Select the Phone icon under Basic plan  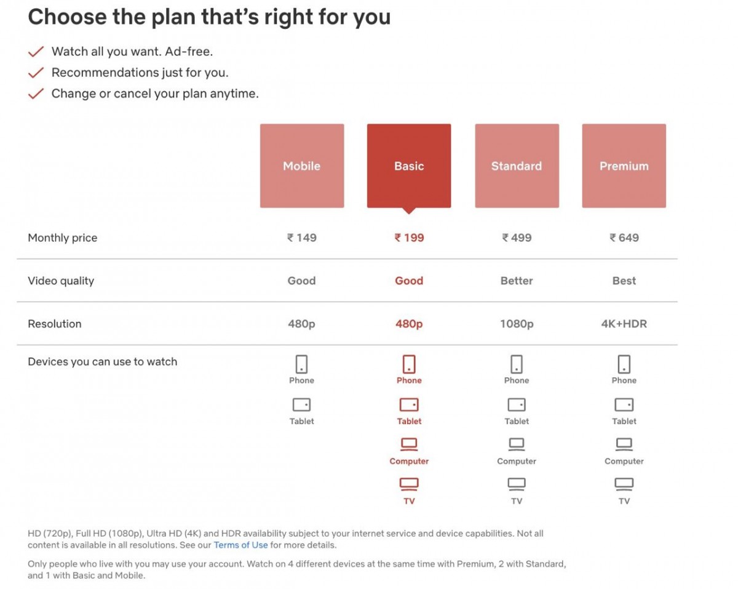409,363
